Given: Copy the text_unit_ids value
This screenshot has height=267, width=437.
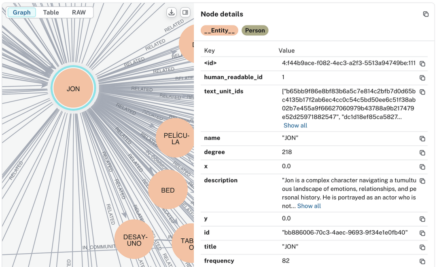Looking at the screenshot, I should (x=422, y=92).
